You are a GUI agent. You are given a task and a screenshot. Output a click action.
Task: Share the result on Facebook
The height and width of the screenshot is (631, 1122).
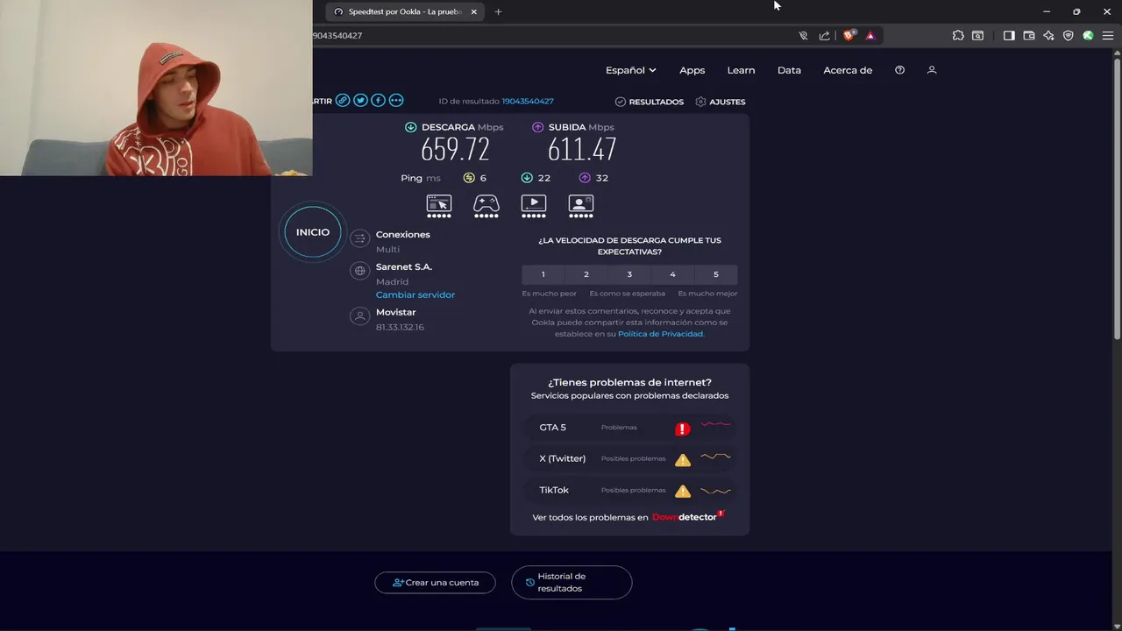(x=378, y=101)
